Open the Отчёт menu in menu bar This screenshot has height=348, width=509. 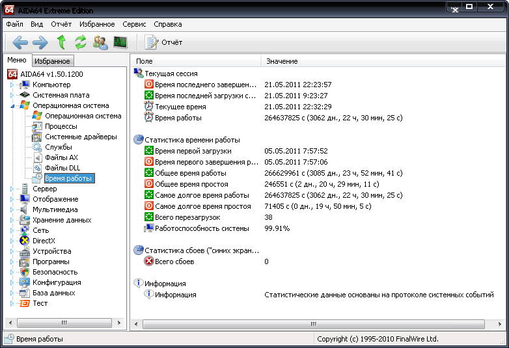(61, 24)
